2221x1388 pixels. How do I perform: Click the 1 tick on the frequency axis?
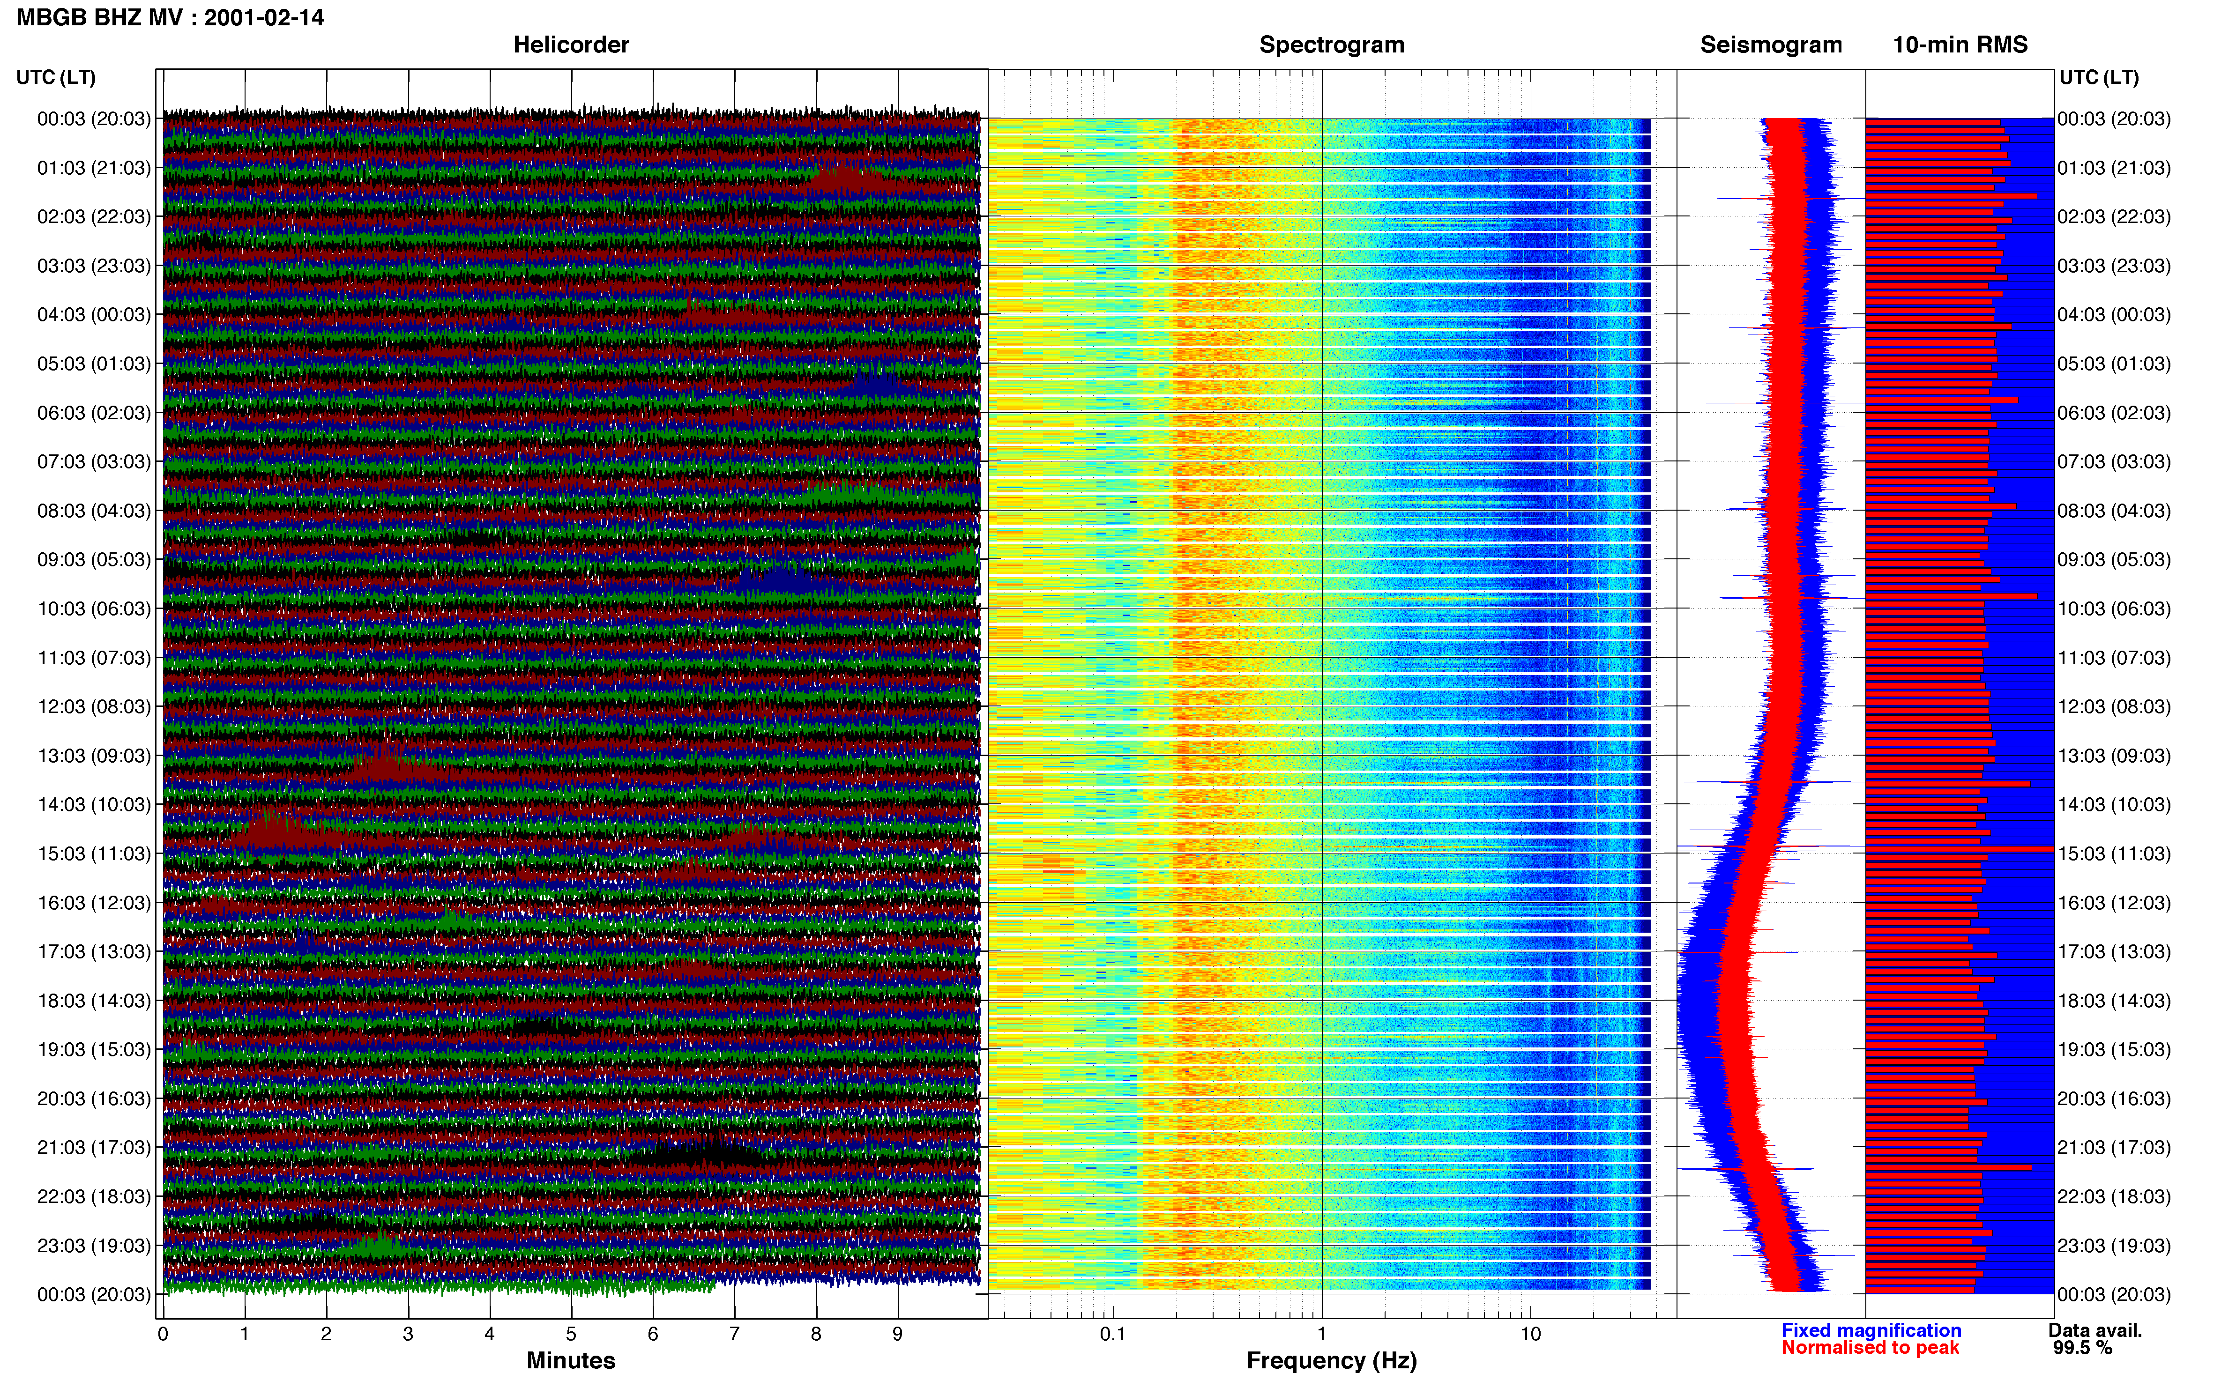click(x=1322, y=1334)
